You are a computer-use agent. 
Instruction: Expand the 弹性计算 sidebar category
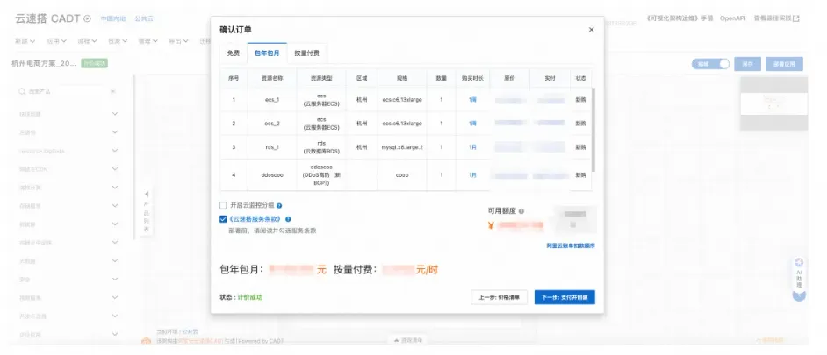[68, 188]
